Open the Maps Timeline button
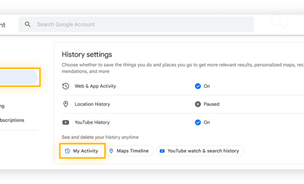This screenshot has height=184, width=304. pos(130,151)
